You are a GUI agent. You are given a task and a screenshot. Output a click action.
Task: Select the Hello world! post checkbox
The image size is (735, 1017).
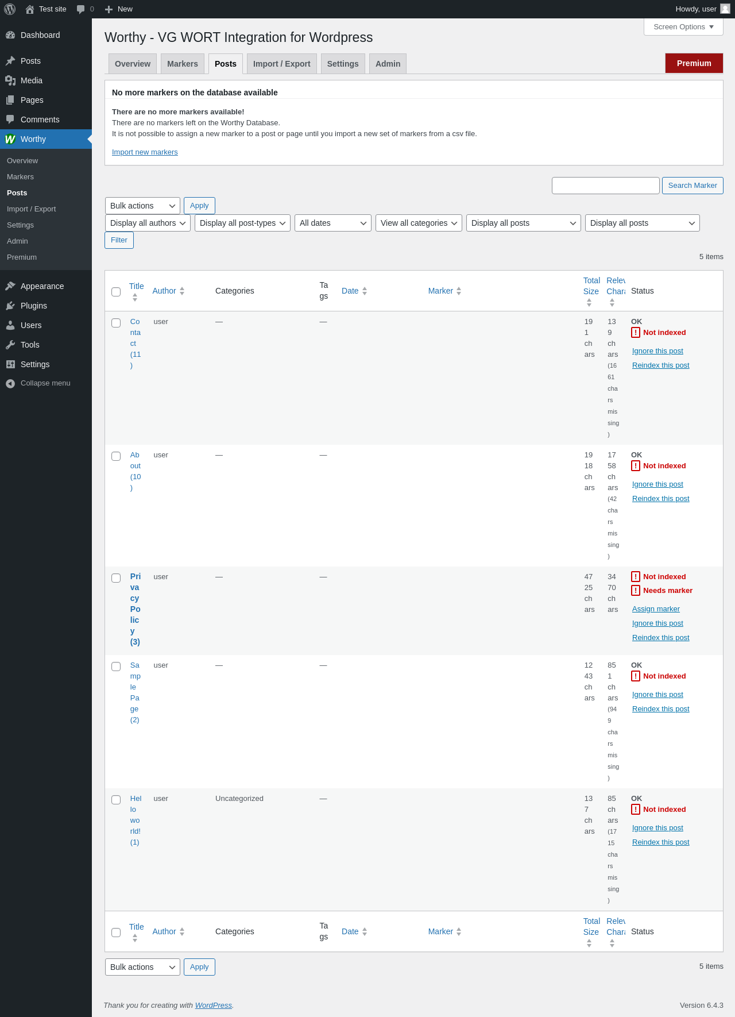point(116,800)
